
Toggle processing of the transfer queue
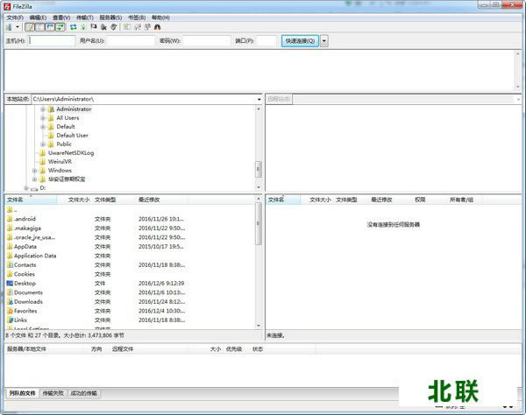(83, 27)
